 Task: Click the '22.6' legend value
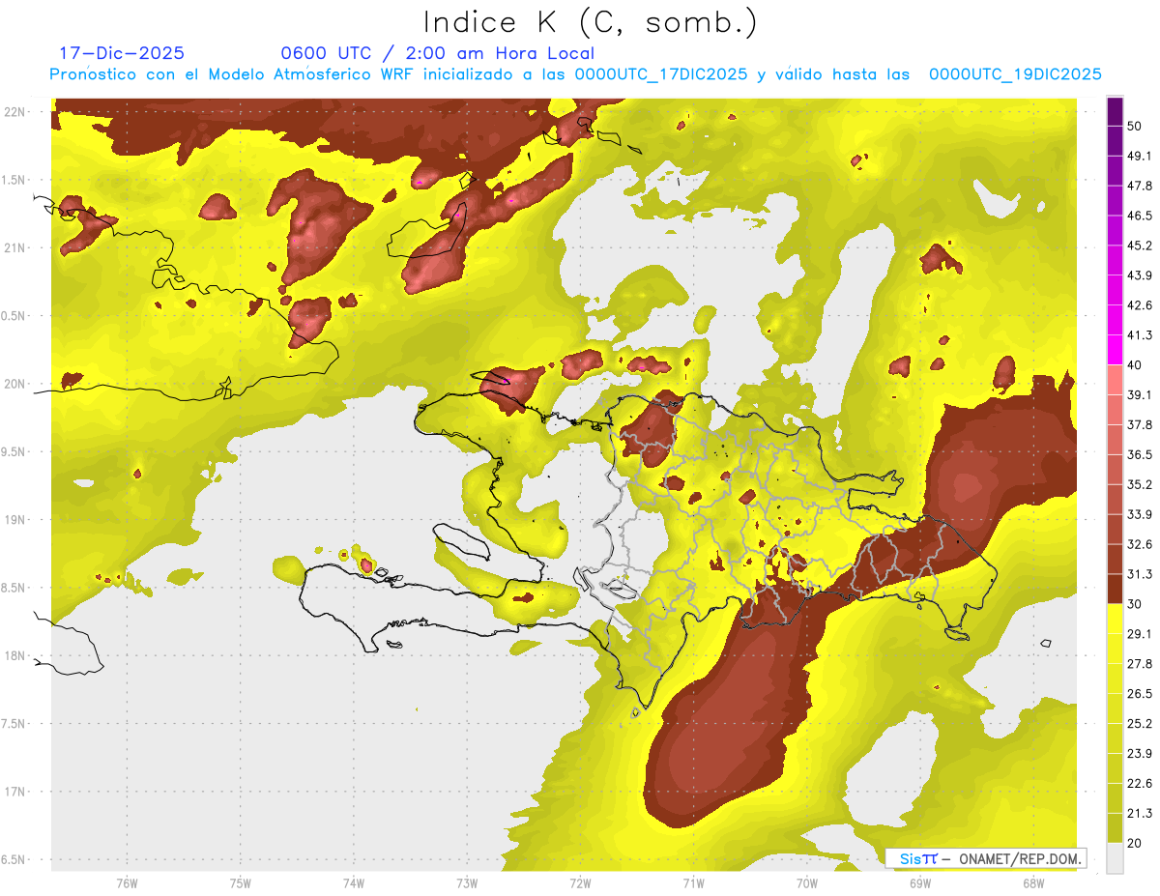tap(1139, 783)
